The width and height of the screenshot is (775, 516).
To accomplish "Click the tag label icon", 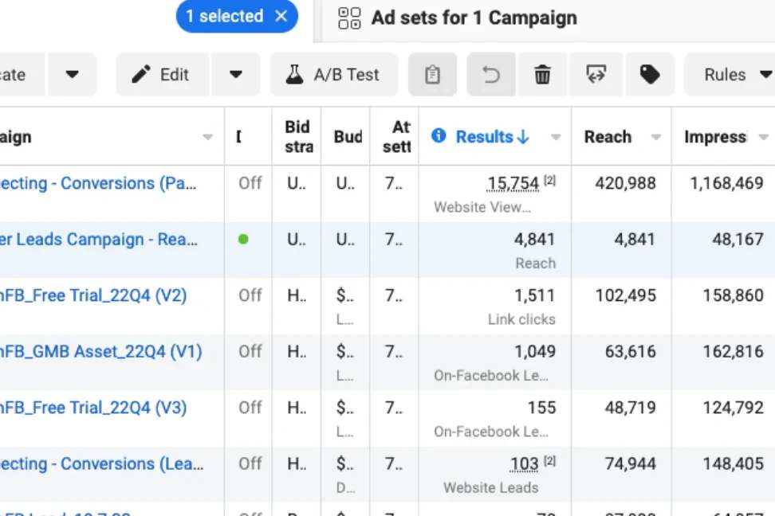I will click(x=650, y=75).
